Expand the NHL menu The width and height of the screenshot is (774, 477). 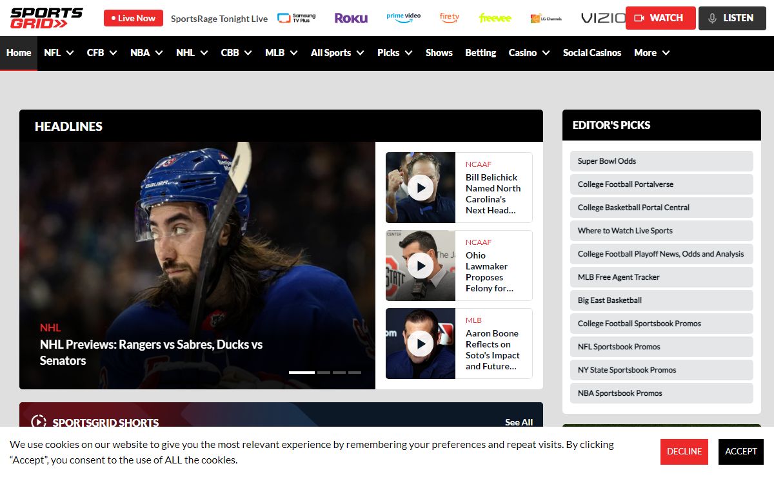pyautogui.click(x=192, y=53)
